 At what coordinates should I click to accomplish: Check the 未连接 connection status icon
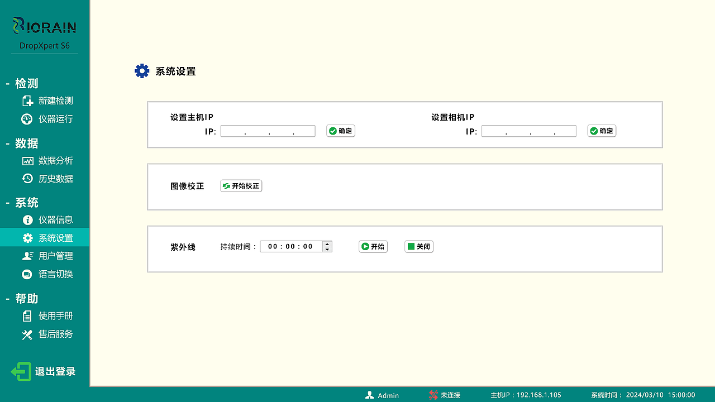(x=433, y=395)
